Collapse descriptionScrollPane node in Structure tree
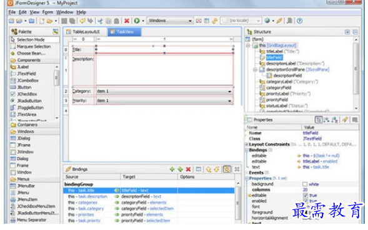Viewport: 368px width, 230px height. [x=255, y=70]
